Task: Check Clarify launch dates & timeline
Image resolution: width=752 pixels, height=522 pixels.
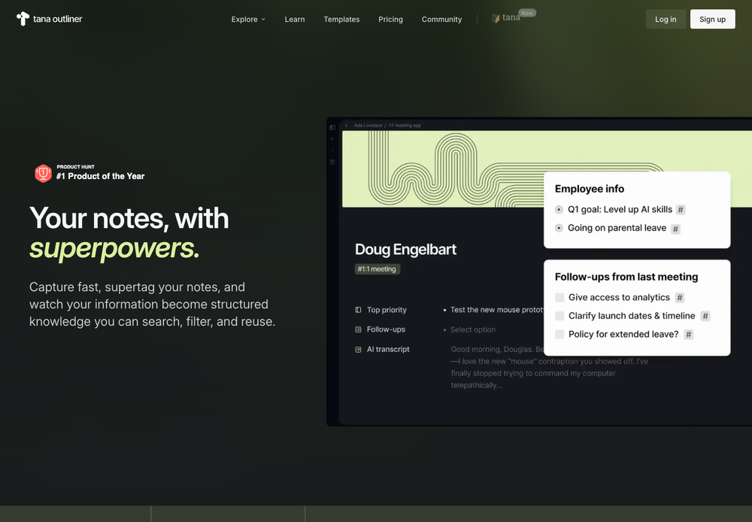Action: point(559,316)
